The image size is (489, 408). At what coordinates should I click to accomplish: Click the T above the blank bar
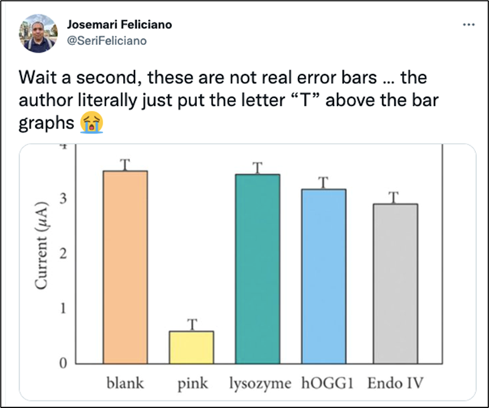click(125, 164)
